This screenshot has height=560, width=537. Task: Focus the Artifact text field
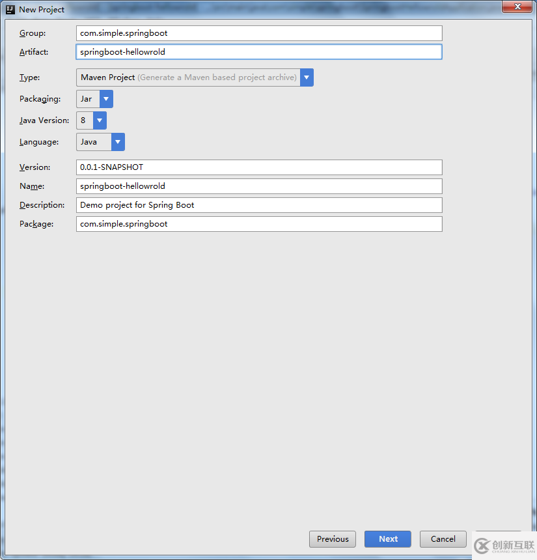(259, 52)
